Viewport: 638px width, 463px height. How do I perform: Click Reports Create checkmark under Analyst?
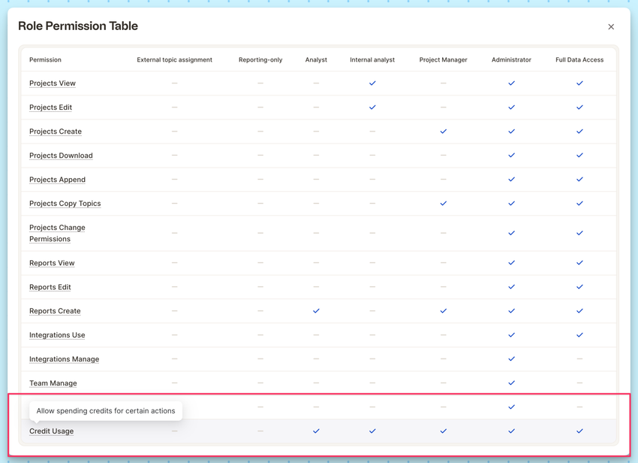(x=316, y=311)
